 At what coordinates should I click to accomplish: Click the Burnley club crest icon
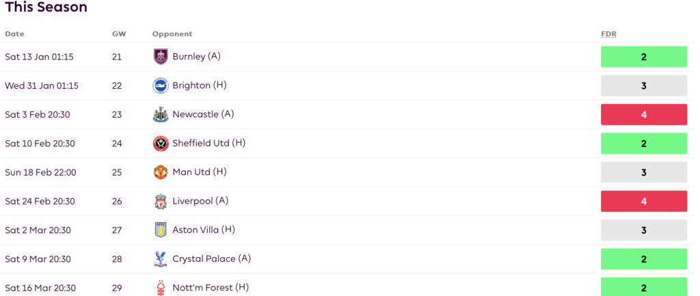161,57
